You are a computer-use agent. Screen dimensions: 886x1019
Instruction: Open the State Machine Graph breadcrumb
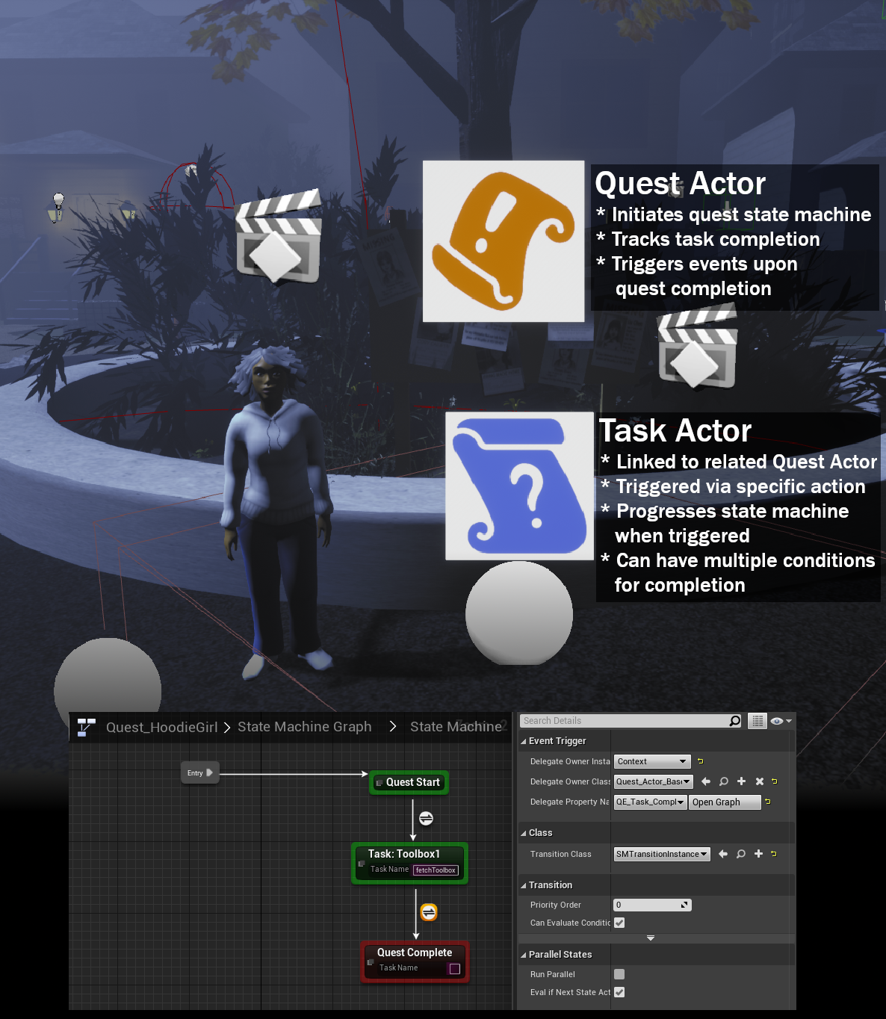[x=304, y=727]
